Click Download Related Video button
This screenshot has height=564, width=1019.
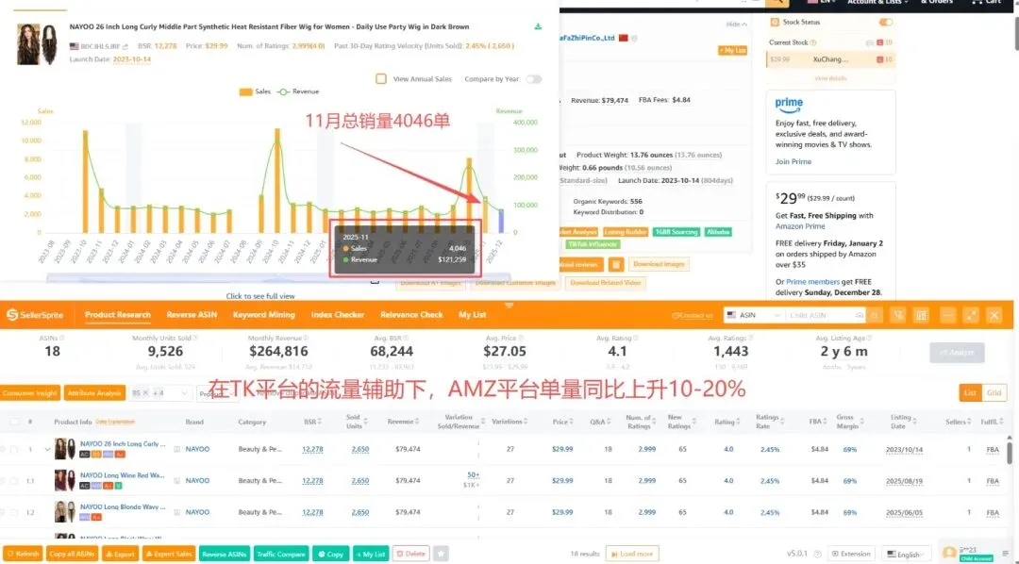tap(606, 283)
